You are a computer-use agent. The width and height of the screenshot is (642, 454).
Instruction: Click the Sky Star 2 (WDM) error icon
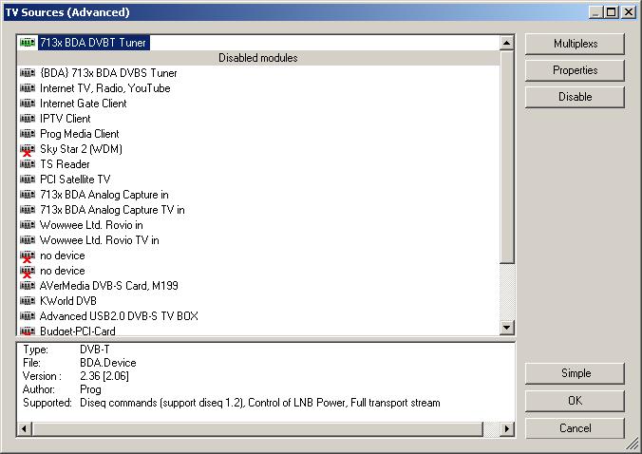(x=27, y=149)
